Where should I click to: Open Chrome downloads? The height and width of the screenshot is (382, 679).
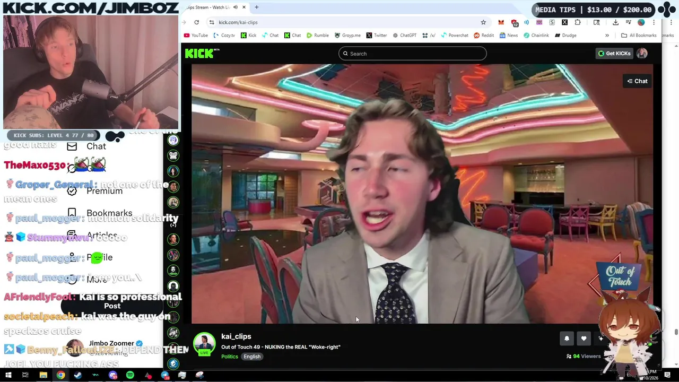pos(615,22)
